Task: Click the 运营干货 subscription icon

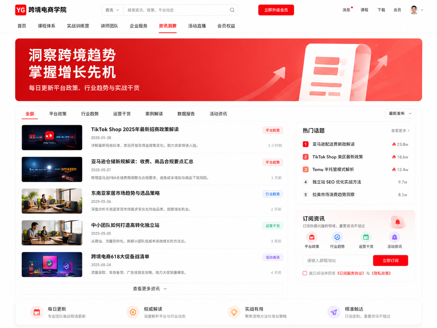Action: click(x=366, y=237)
